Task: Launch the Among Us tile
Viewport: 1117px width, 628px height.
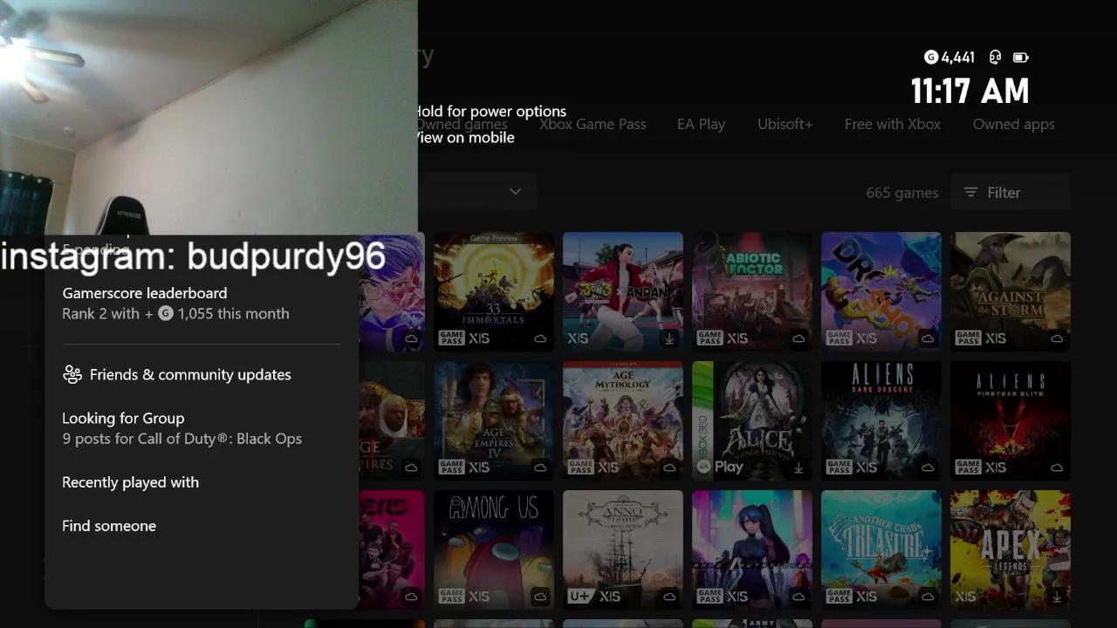Action: click(494, 549)
